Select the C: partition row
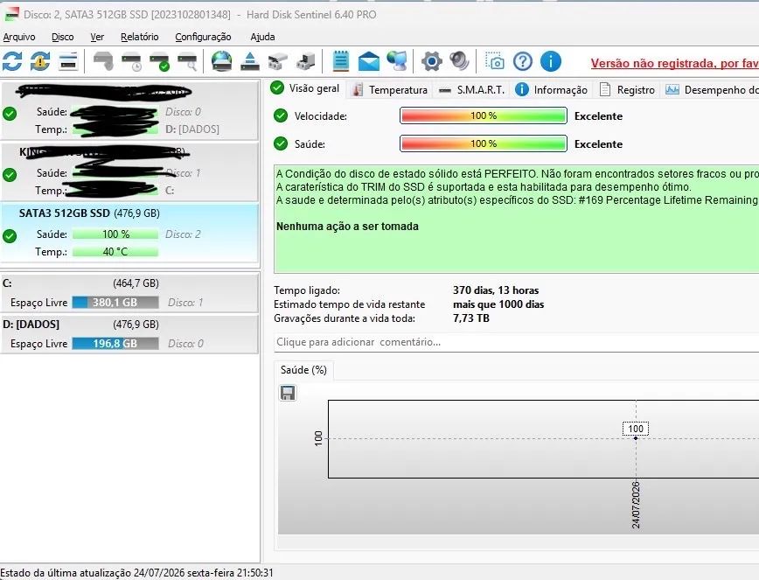759x580 pixels. click(x=129, y=293)
